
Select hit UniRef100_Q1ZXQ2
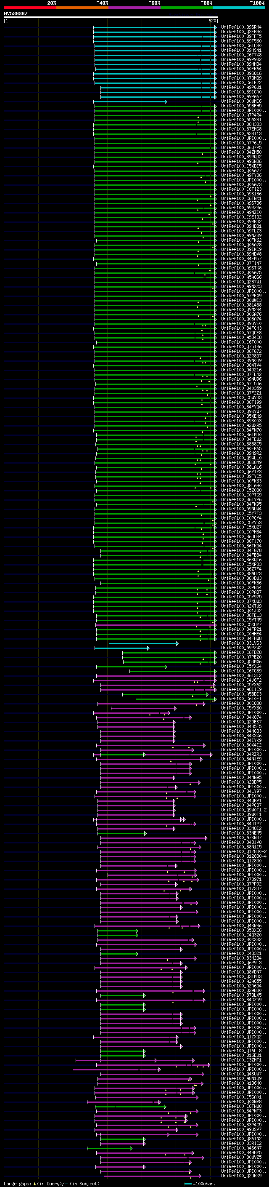coord(241,1037)
